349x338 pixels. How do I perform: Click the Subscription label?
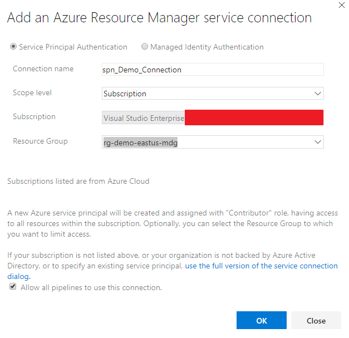pos(34,117)
